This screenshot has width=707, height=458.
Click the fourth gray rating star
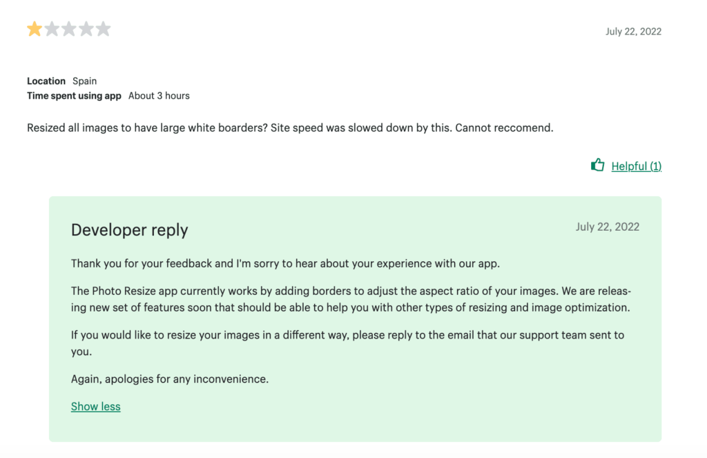point(86,29)
